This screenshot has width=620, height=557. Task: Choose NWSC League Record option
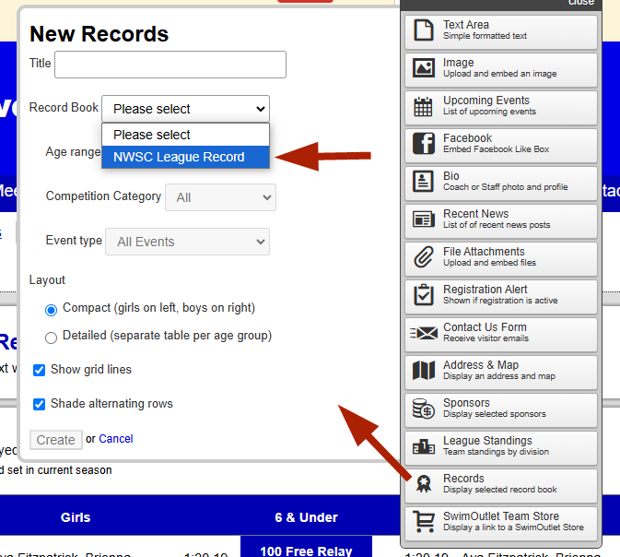point(185,157)
